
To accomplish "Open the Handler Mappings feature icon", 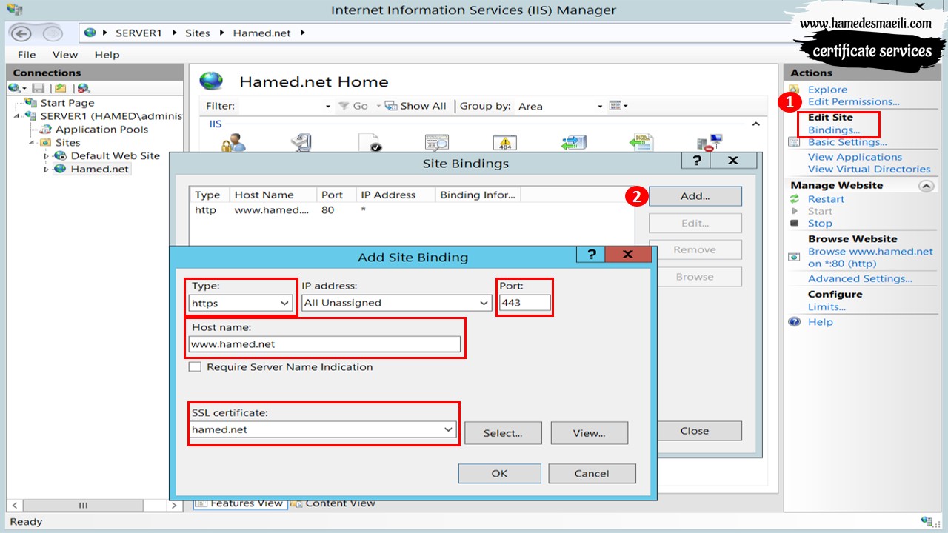I will [574, 143].
